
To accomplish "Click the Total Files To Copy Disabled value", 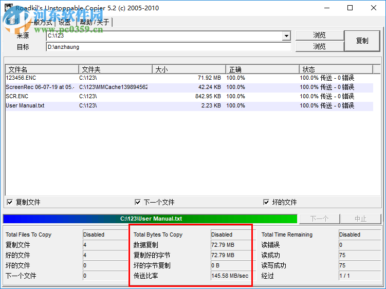I will [x=105, y=234].
